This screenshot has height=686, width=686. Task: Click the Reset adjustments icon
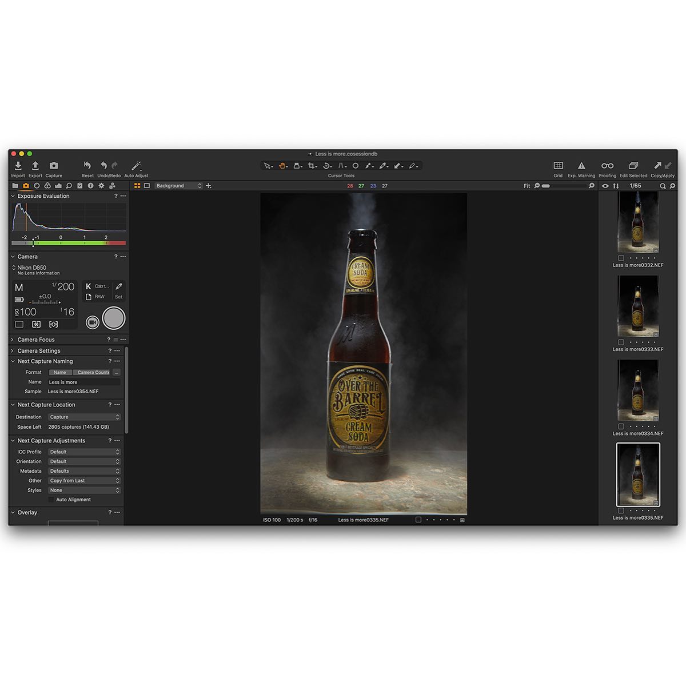(87, 166)
